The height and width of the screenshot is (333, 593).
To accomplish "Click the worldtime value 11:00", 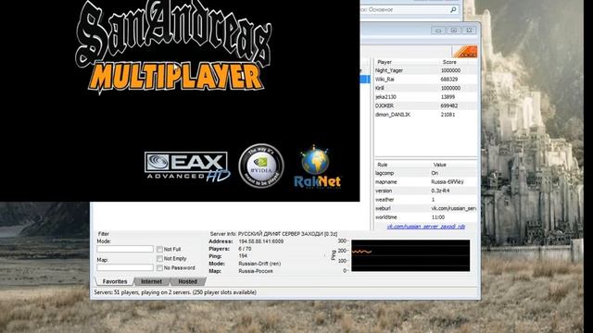I will point(438,217).
